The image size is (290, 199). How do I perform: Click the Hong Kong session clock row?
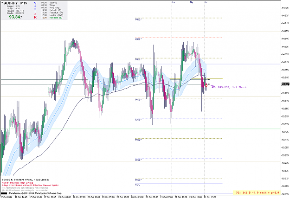point(50,7)
